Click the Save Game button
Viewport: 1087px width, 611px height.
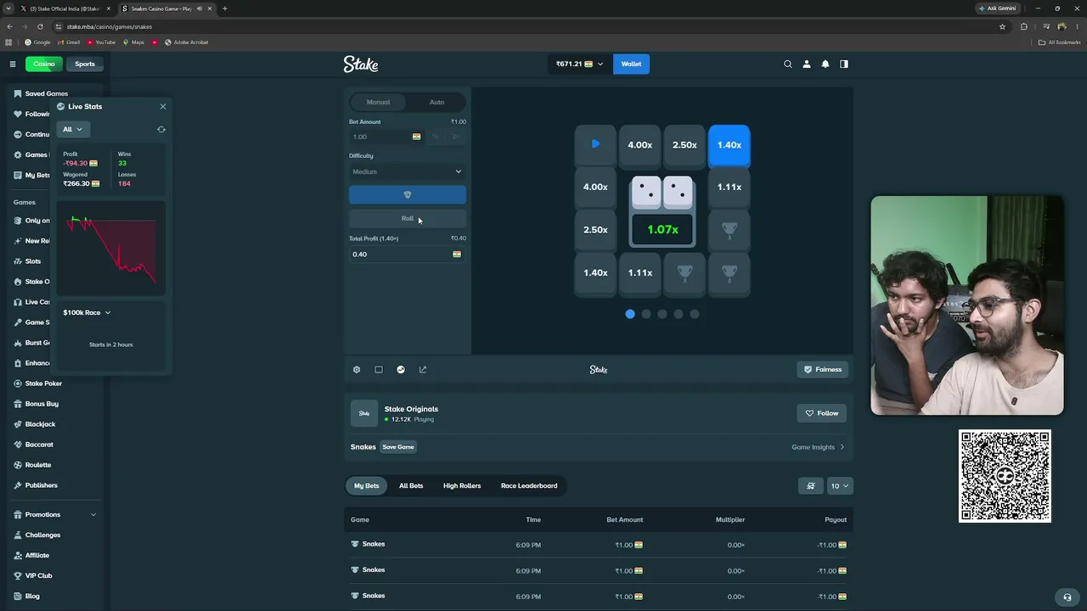(398, 447)
